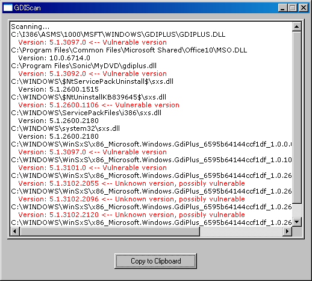Click the empty horizontal scrollbar track right of thumb

tap(242, 231)
